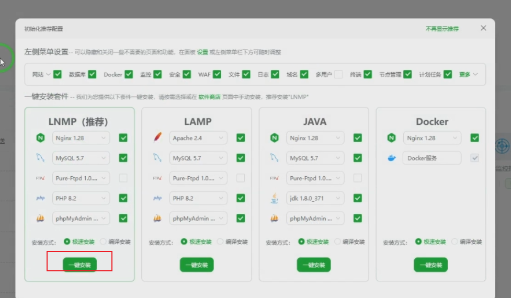The image size is (511, 298).
Task: Toggle the 安全 menu checkbox
Action: click(x=186, y=74)
